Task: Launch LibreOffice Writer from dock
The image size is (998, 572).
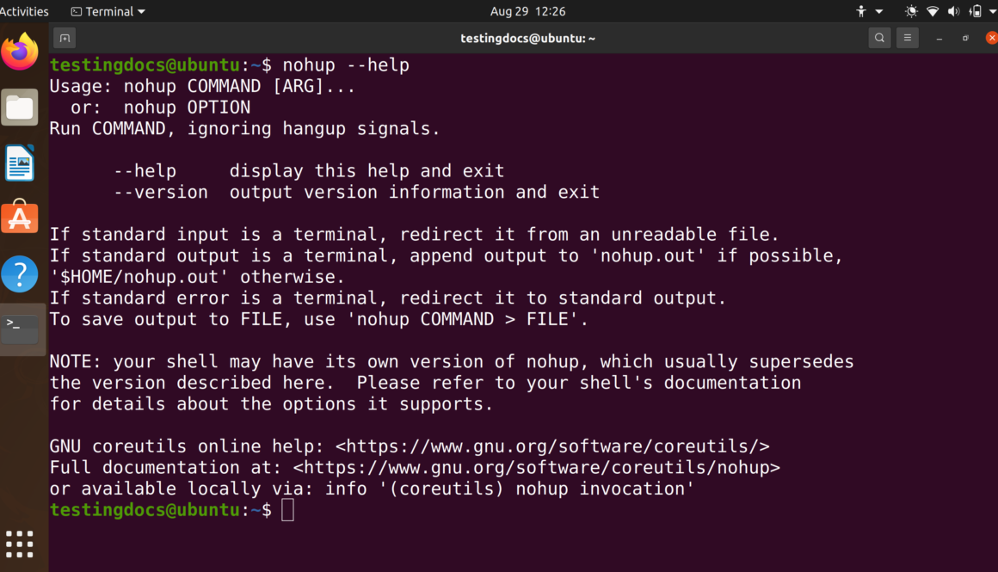Action: tap(20, 163)
